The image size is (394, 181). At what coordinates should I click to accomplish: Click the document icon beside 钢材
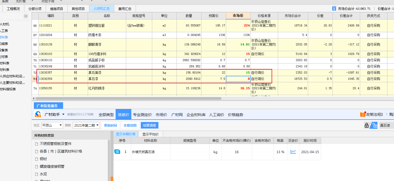coord(37,159)
